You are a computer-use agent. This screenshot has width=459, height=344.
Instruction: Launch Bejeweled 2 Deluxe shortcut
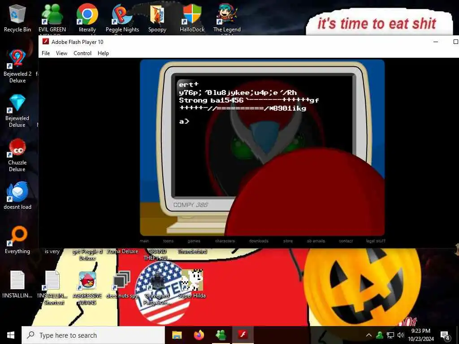17,66
